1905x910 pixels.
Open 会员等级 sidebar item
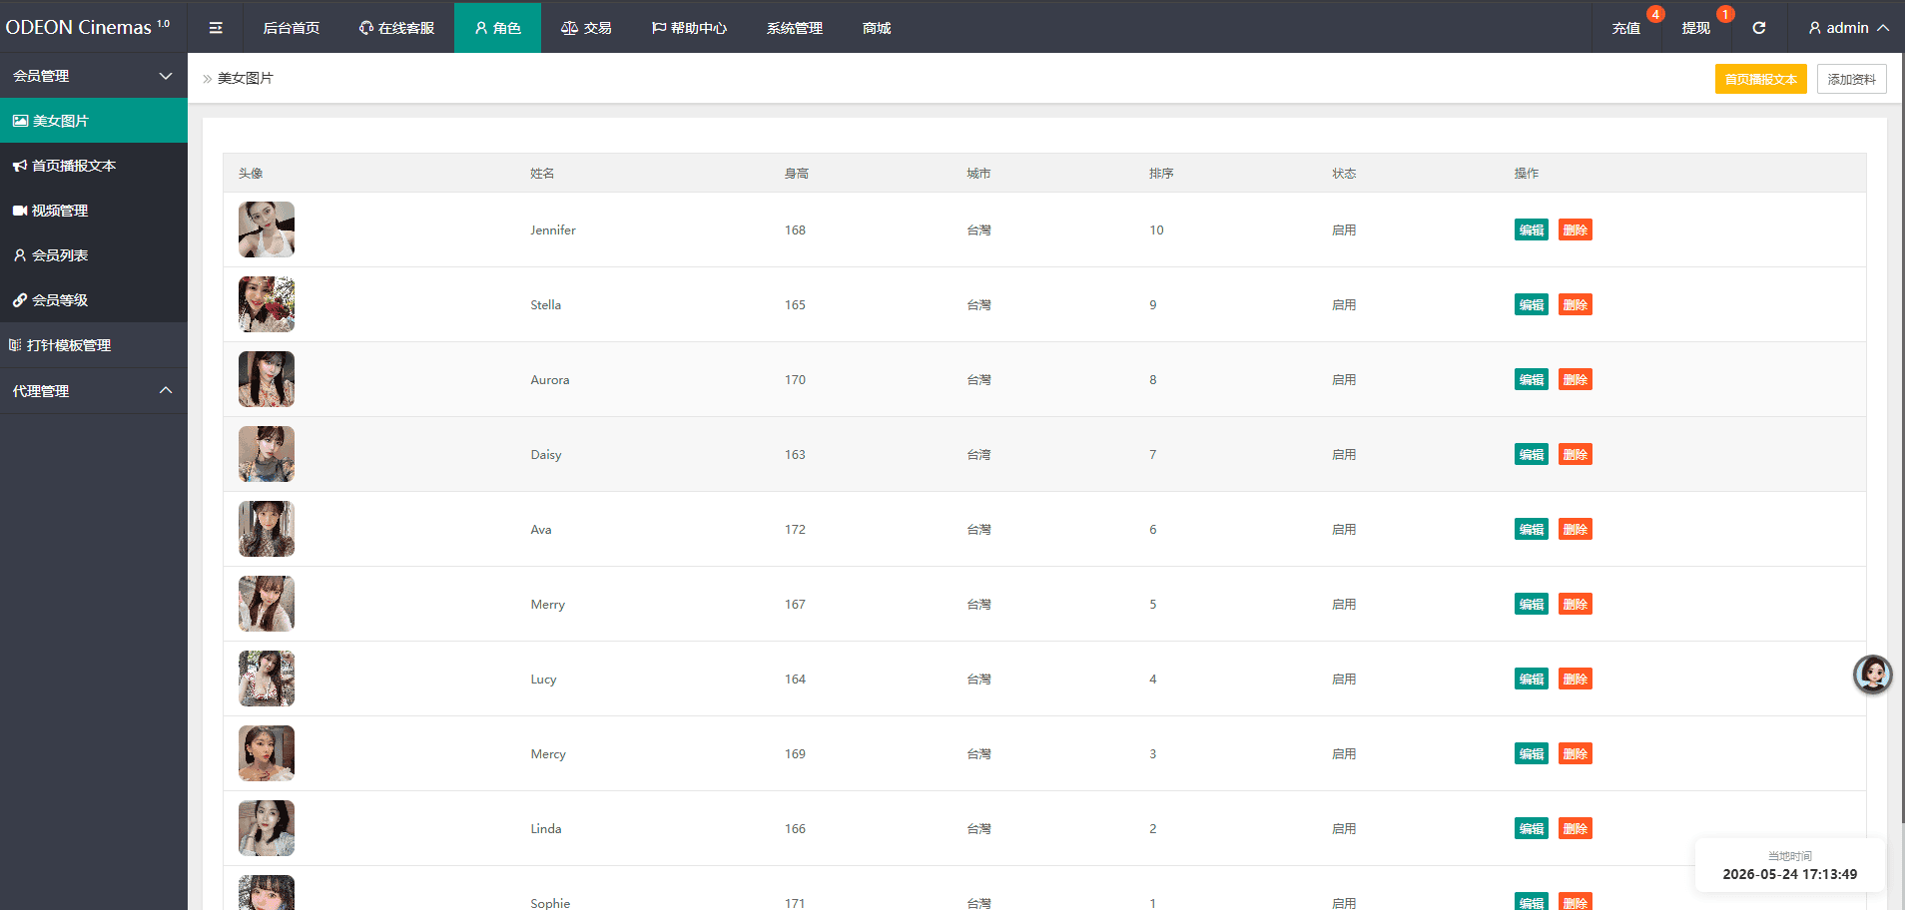[94, 300]
